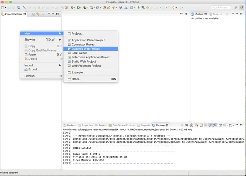Click Collapse All in Project Explorer
The height and width of the screenshot is (176, 246).
(34, 14)
